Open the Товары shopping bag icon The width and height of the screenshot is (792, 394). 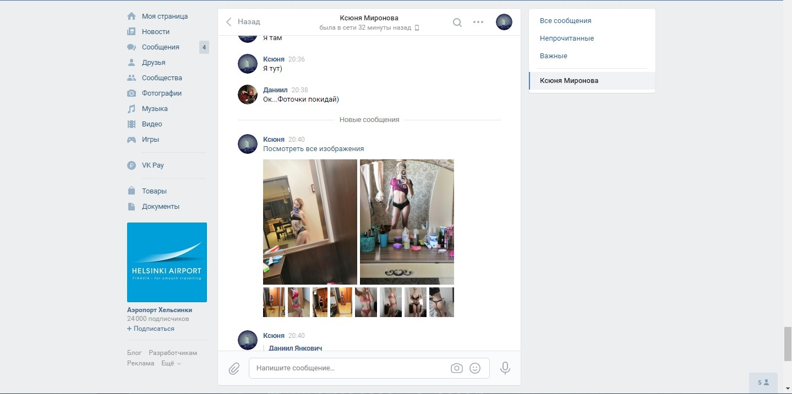click(132, 191)
